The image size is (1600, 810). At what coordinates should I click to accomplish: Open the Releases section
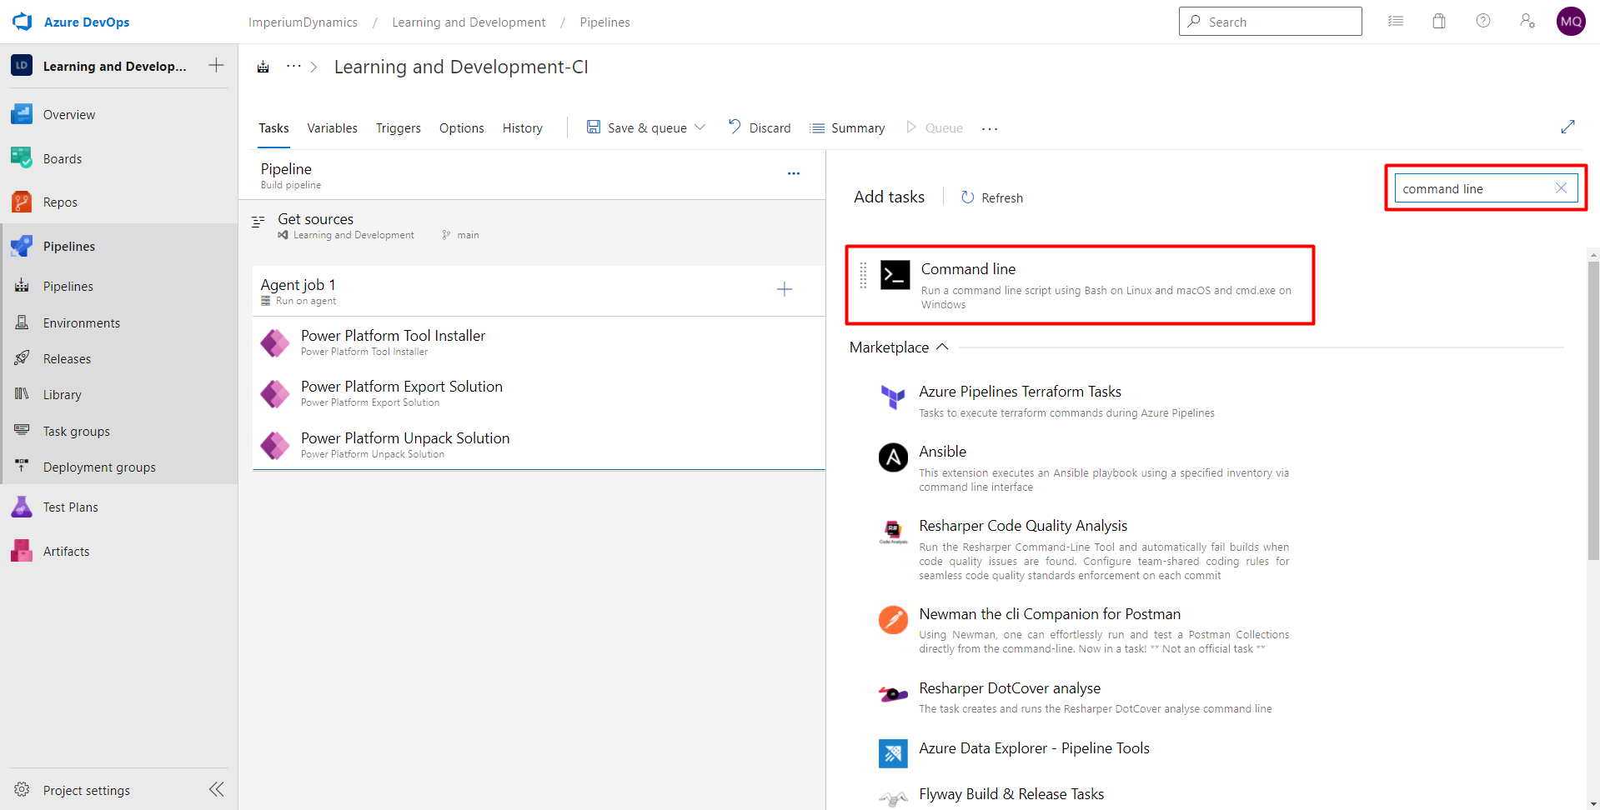[x=68, y=358]
